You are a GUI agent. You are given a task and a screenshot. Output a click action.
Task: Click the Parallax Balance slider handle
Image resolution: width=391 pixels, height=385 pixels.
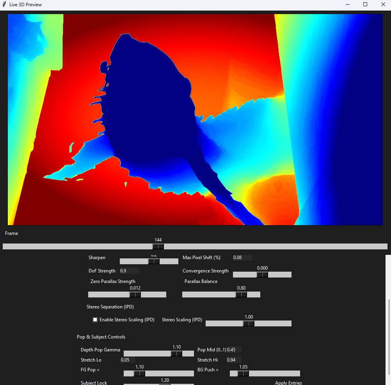(x=241, y=295)
